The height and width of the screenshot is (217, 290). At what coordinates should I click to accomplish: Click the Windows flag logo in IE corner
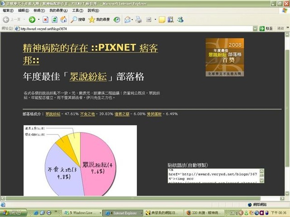(285, 10)
